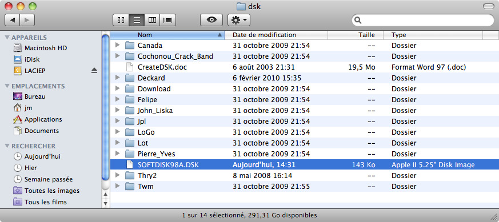Click the '19,5 Mo' size cell
This screenshot has height=222, width=499.
pos(362,67)
